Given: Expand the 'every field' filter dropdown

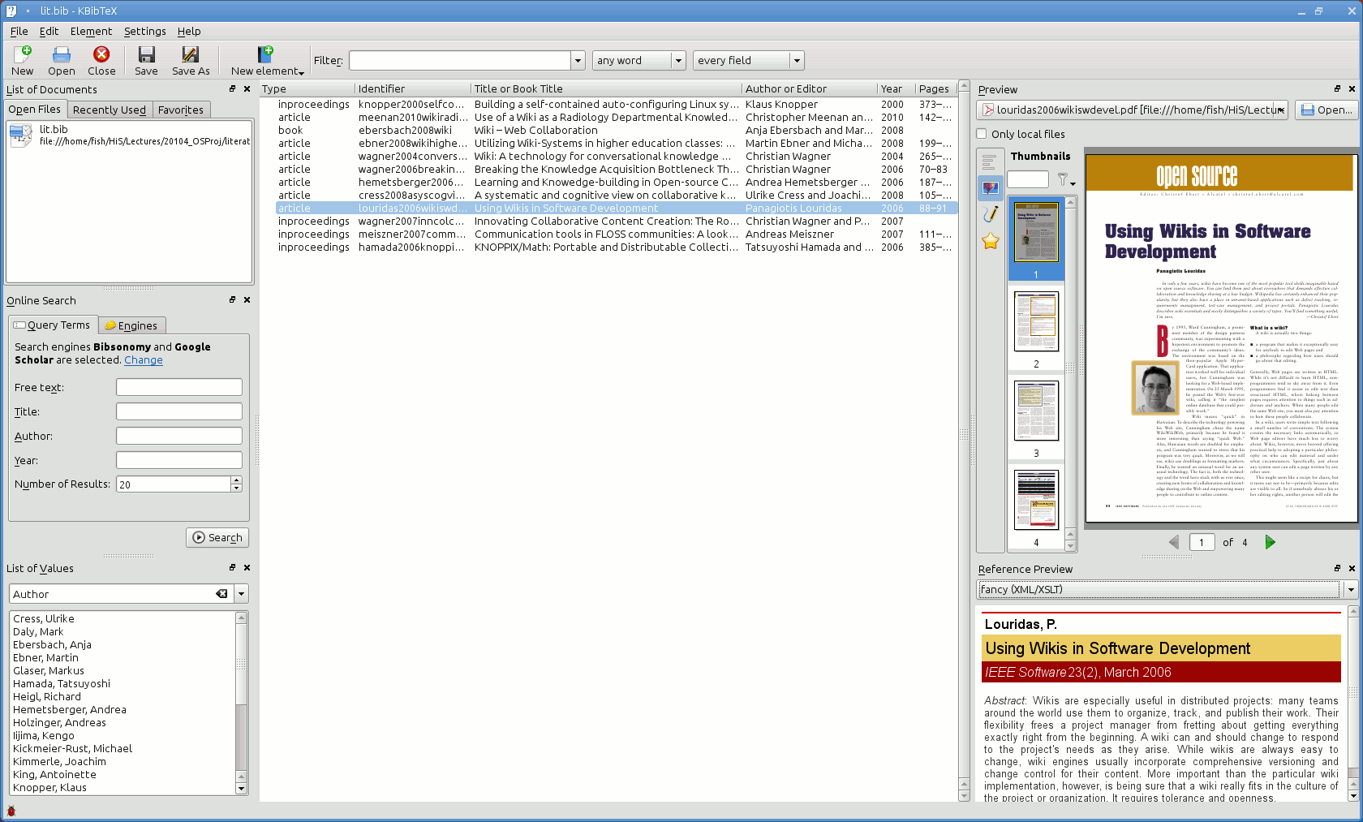Looking at the screenshot, I should 797,61.
